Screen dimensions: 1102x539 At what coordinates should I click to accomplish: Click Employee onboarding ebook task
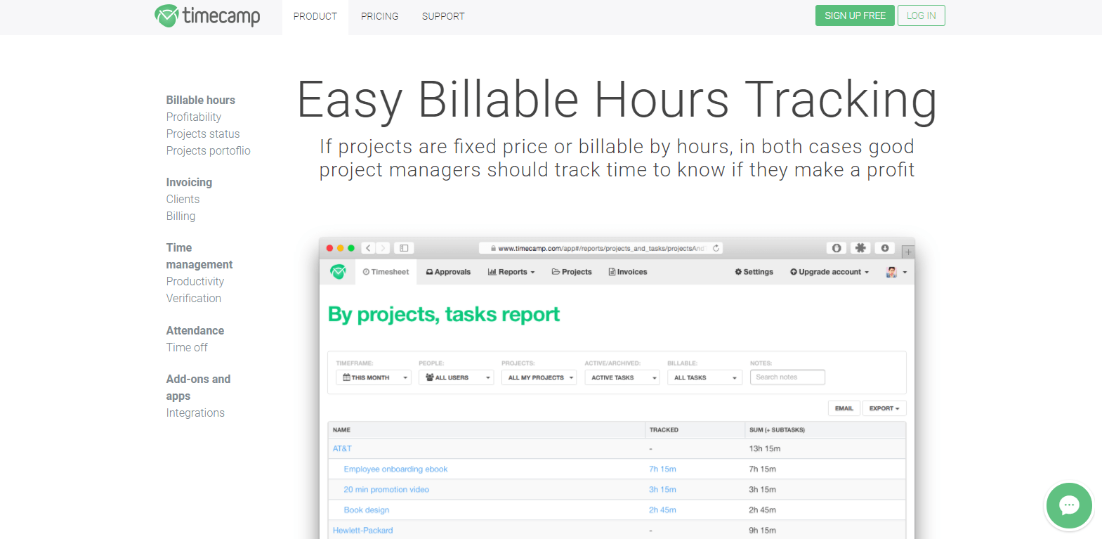tap(395, 469)
